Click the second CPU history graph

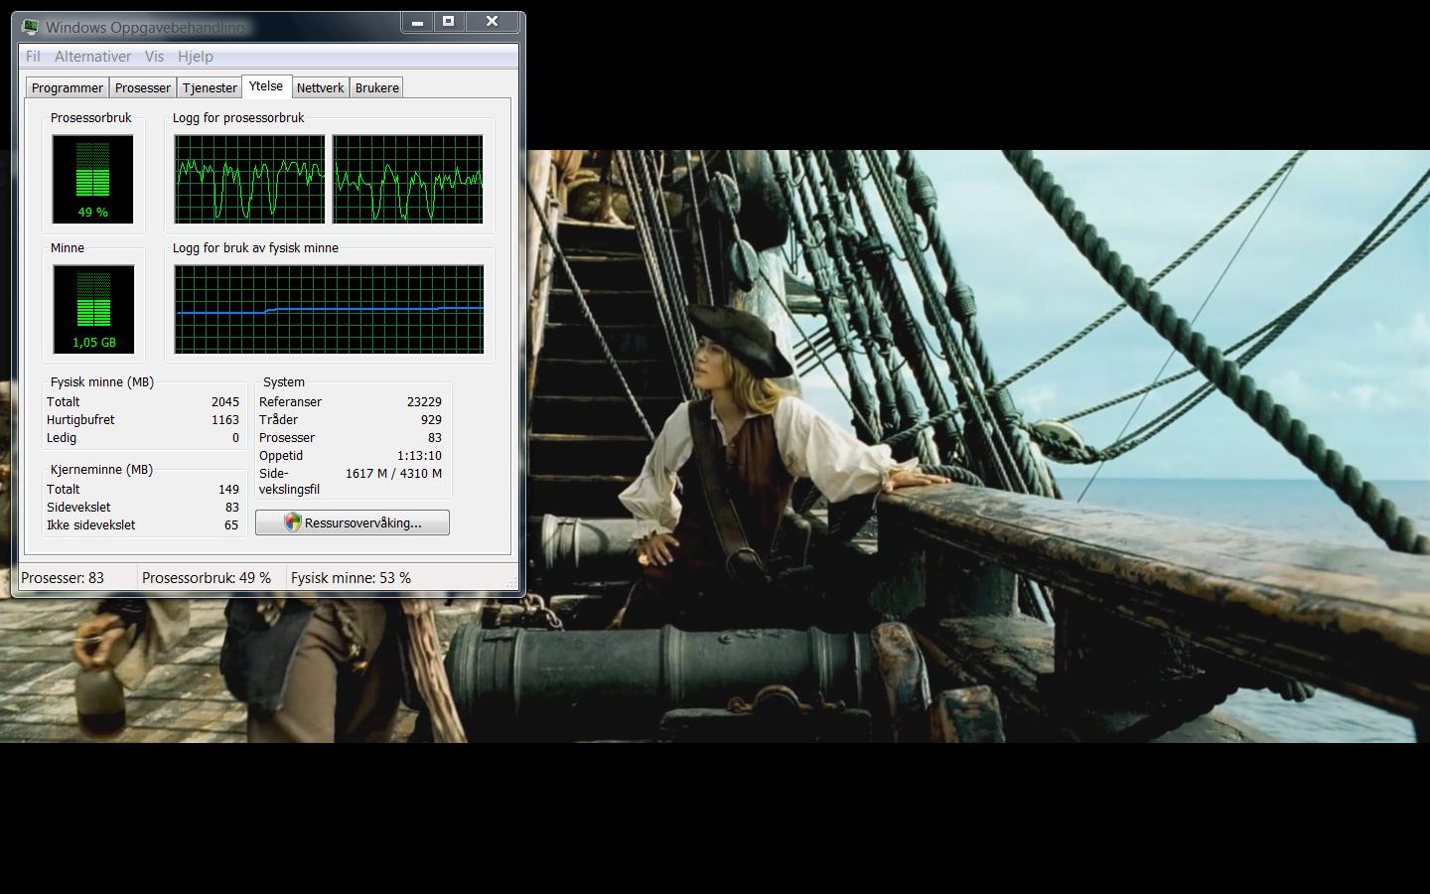[x=407, y=179]
